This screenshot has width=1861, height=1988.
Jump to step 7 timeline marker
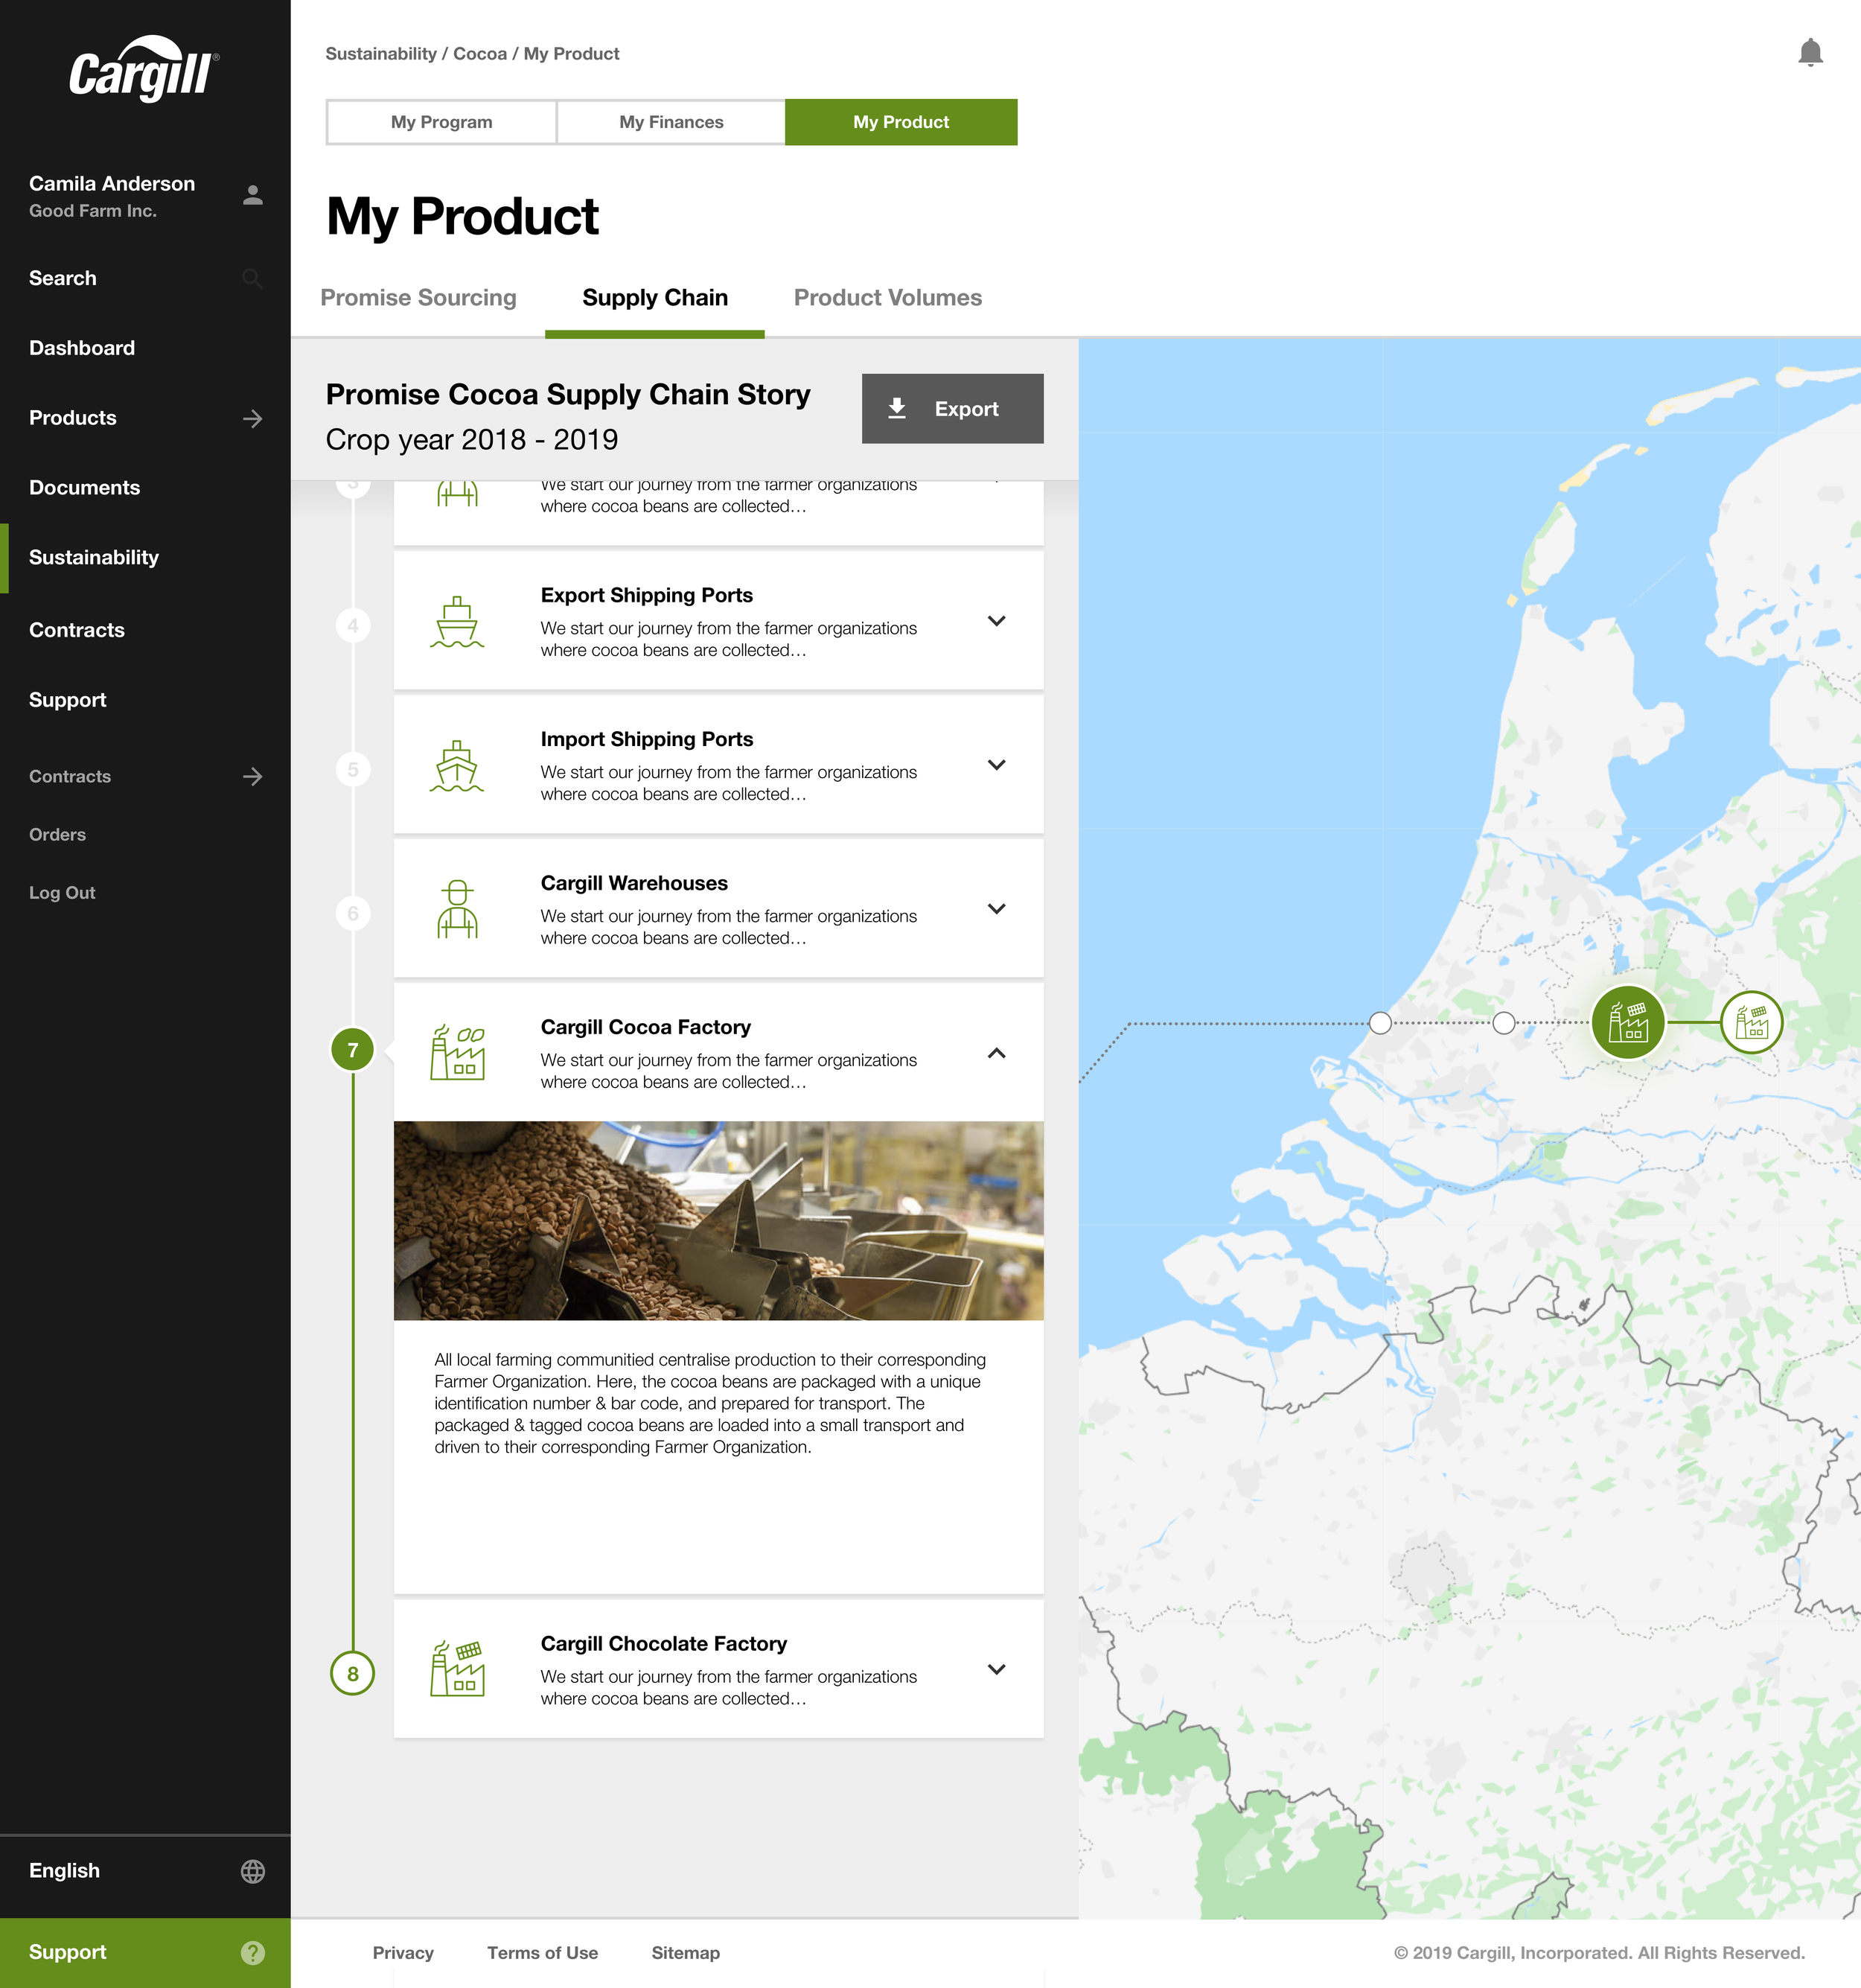tap(353, 1050)
